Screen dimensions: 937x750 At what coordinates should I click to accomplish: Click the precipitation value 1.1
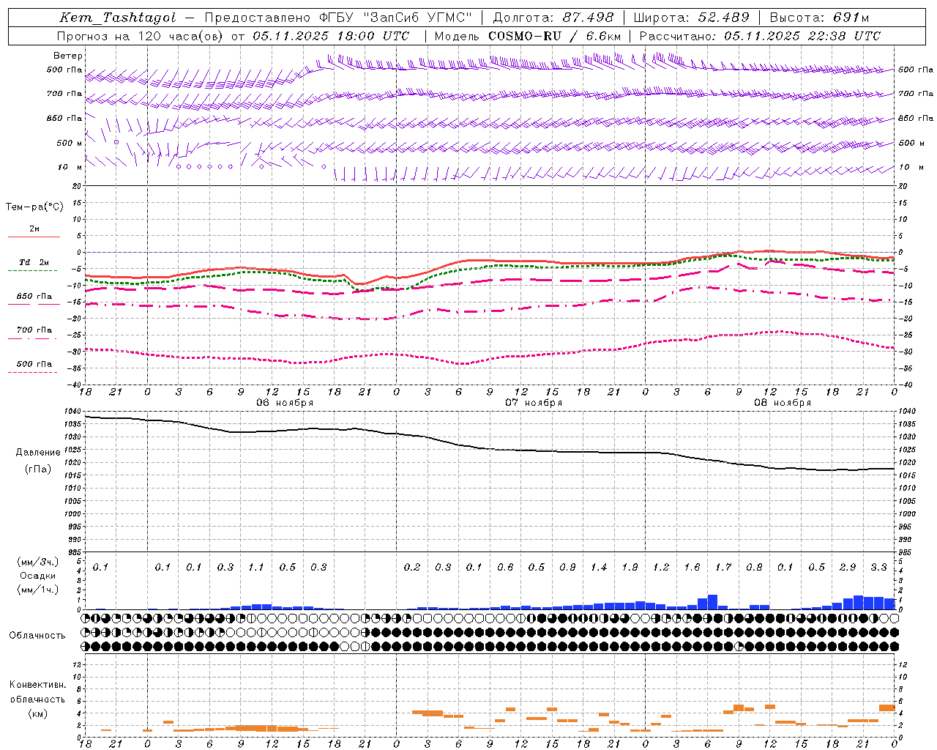click(256, 568)
